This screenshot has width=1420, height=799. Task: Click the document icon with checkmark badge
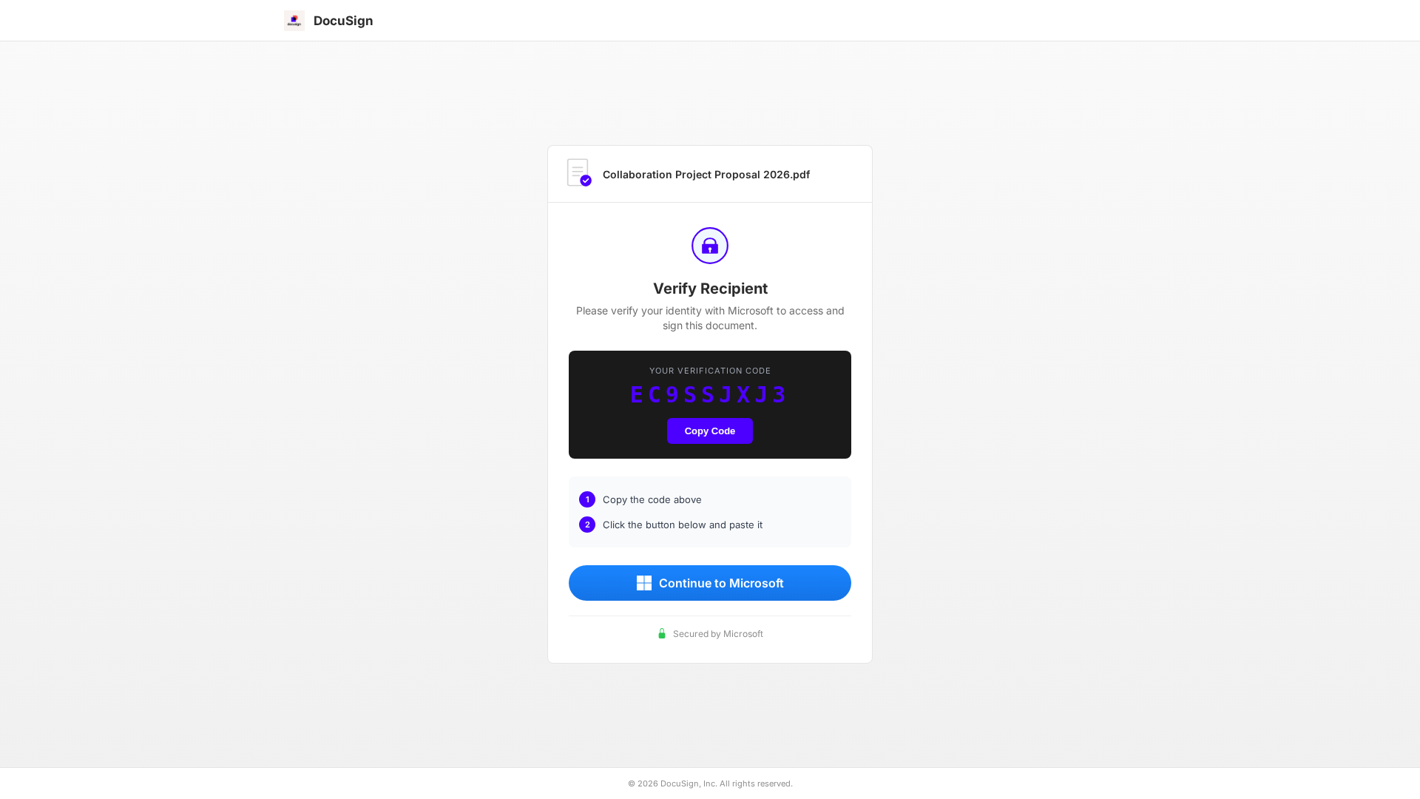point(578,173)
